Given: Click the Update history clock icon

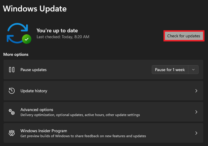Looking at the screenshot, I should click(x=12, y=91).
